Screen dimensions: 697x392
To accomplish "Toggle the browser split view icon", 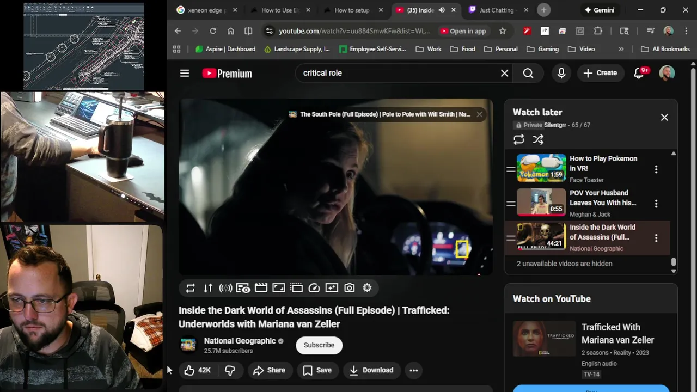I will click(x=248, y=31).
